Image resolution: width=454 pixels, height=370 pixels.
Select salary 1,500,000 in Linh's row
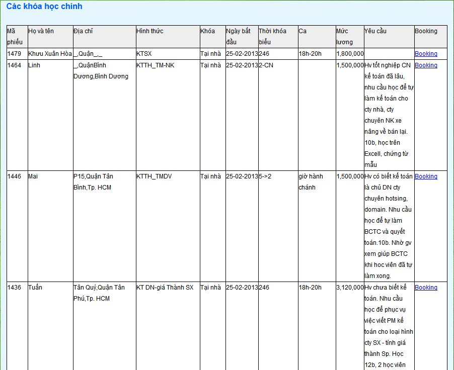(x=350, y=65)
